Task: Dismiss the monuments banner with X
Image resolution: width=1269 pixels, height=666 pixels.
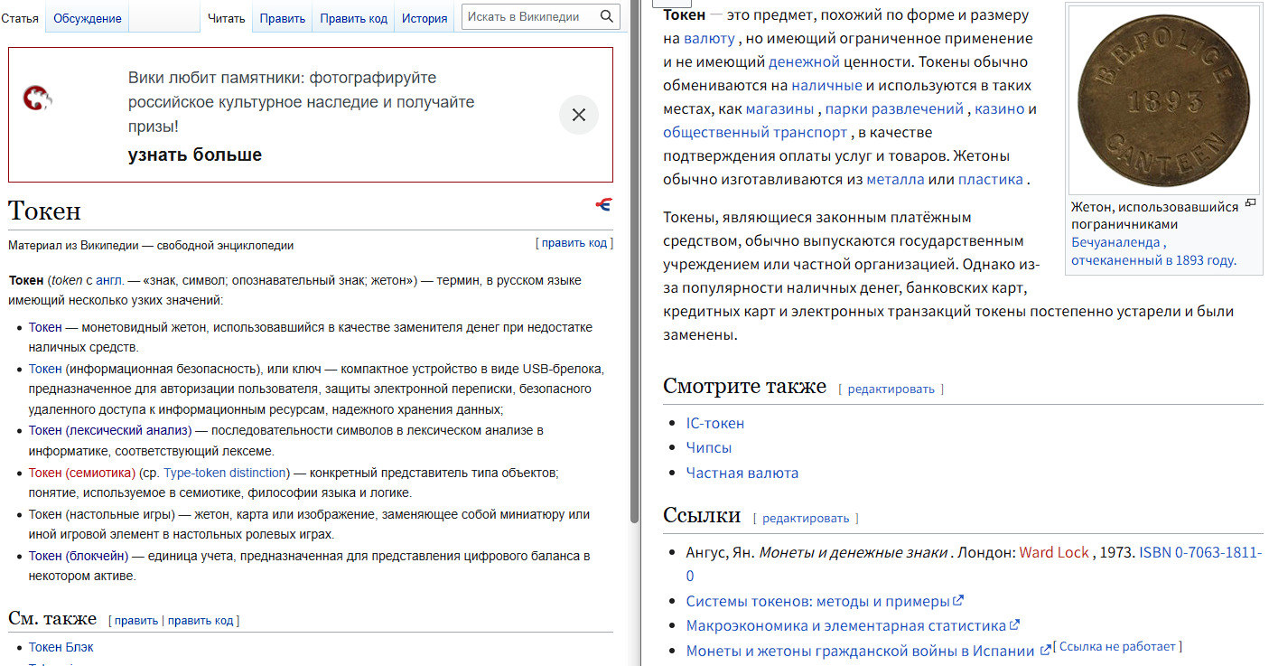Action: pos(579,115)
